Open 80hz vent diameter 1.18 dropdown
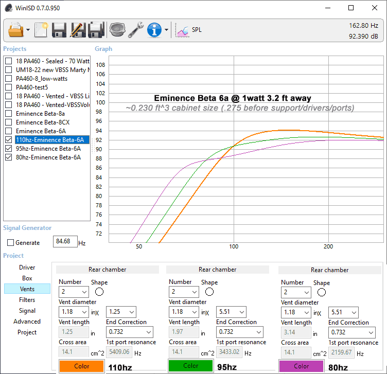 point(296,313)
